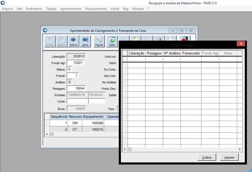The height and width of the screenshot is (172, 252).
Task: Click the Entrada time field 05:34:43
Action: tap(96, 95)
